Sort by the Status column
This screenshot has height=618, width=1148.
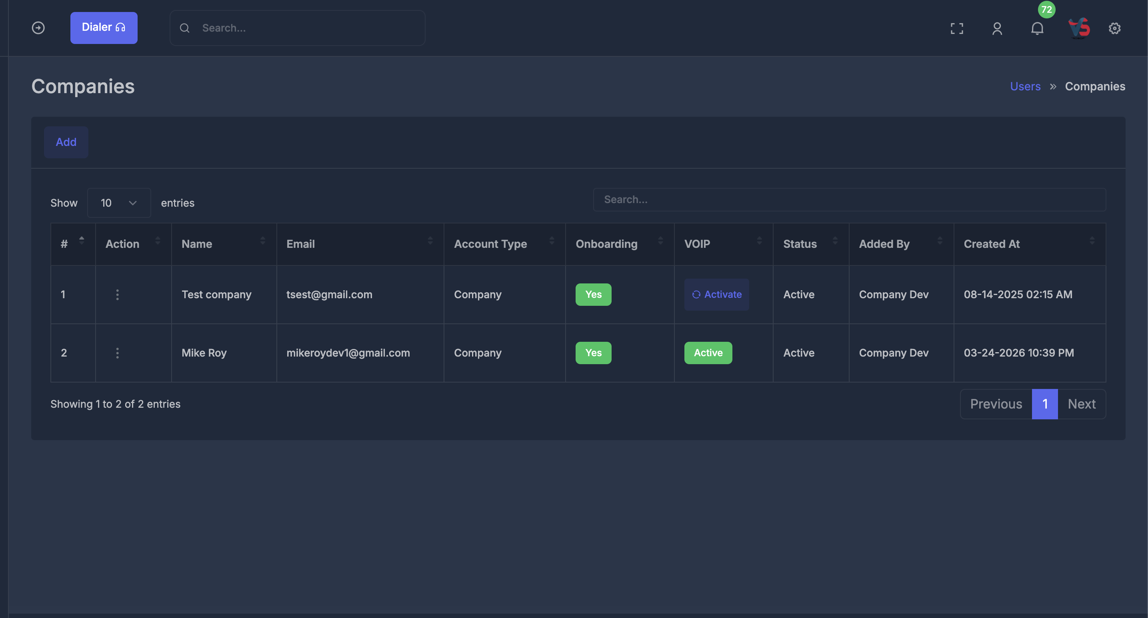(811, 244)
